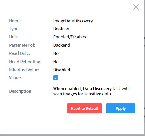Click the Disabled inherited value text
The width and height of the screenshot is (145, 136).
[x=62, y=70]
